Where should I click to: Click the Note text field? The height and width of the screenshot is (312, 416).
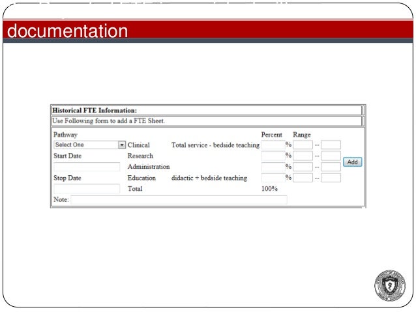point(179,200)
